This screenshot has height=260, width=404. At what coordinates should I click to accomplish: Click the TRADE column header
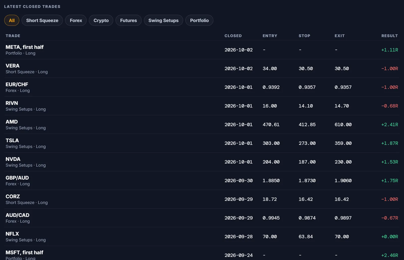tap(13, 36)
